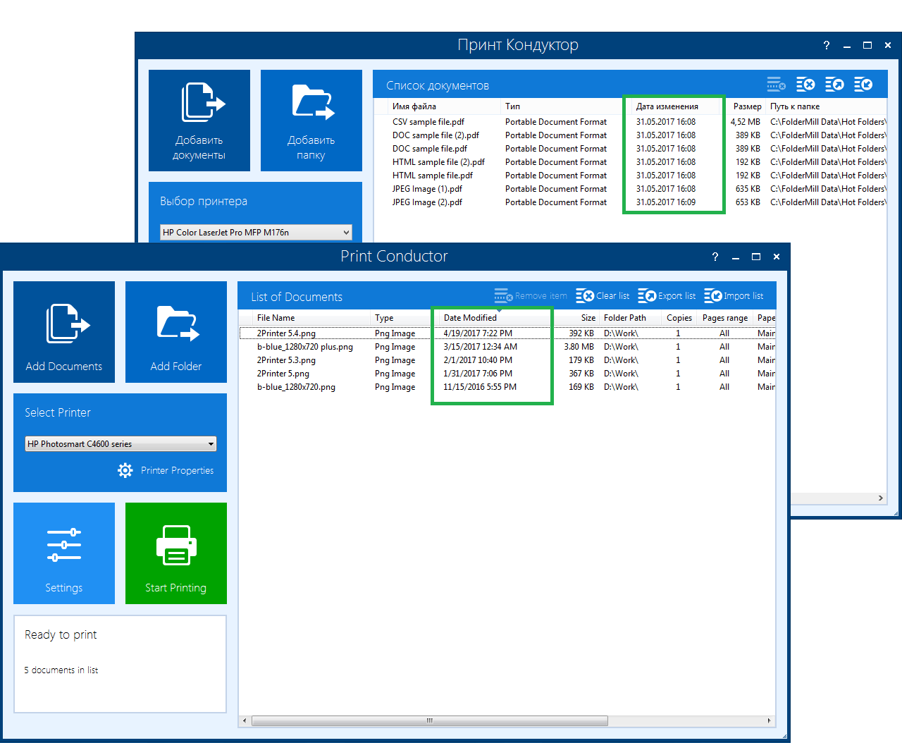902x743 pixels.
Task: Click the Size column header
Action: tap(588, 318)
